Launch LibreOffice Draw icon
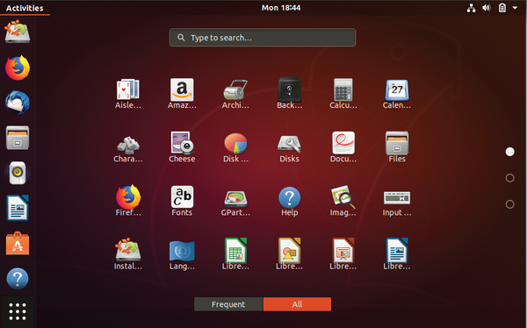The height and width of the screenshot is (328, 527). click(x=289, y=251)
